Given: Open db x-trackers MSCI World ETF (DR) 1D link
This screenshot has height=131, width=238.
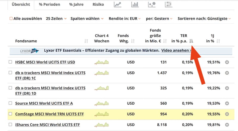Looking at the screenshot, I should pyautogui.click(x=50, y=91).
